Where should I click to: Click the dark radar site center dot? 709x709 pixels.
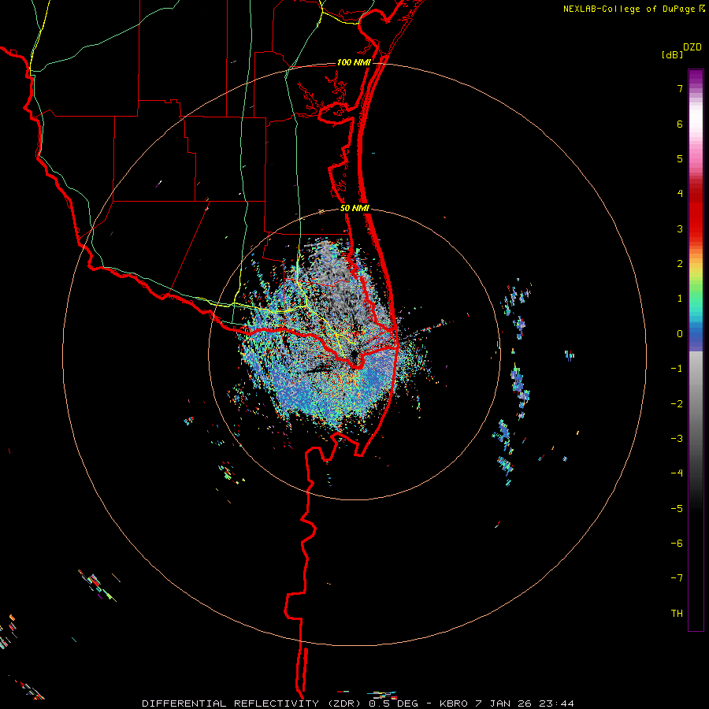[x=354, y=354]
